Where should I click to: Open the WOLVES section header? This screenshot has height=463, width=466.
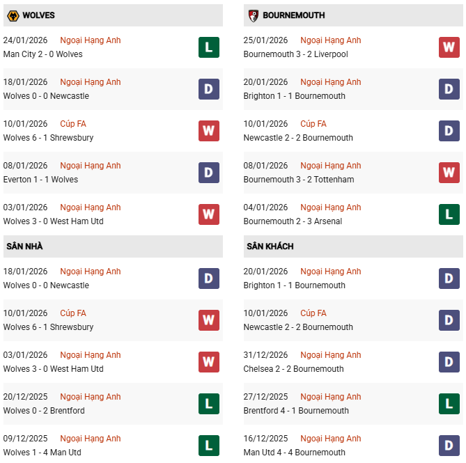(x=38, y=15)
